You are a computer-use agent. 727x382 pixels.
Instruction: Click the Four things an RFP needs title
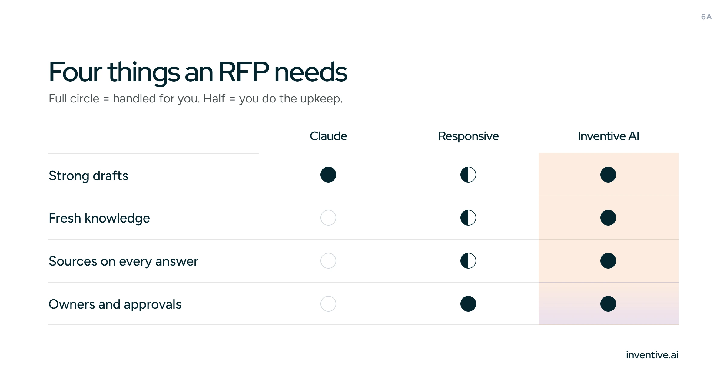[198, 72]
